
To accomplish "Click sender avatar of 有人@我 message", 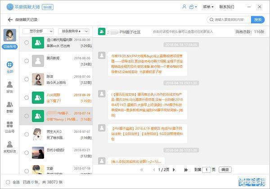I will (x=102, y=161).
